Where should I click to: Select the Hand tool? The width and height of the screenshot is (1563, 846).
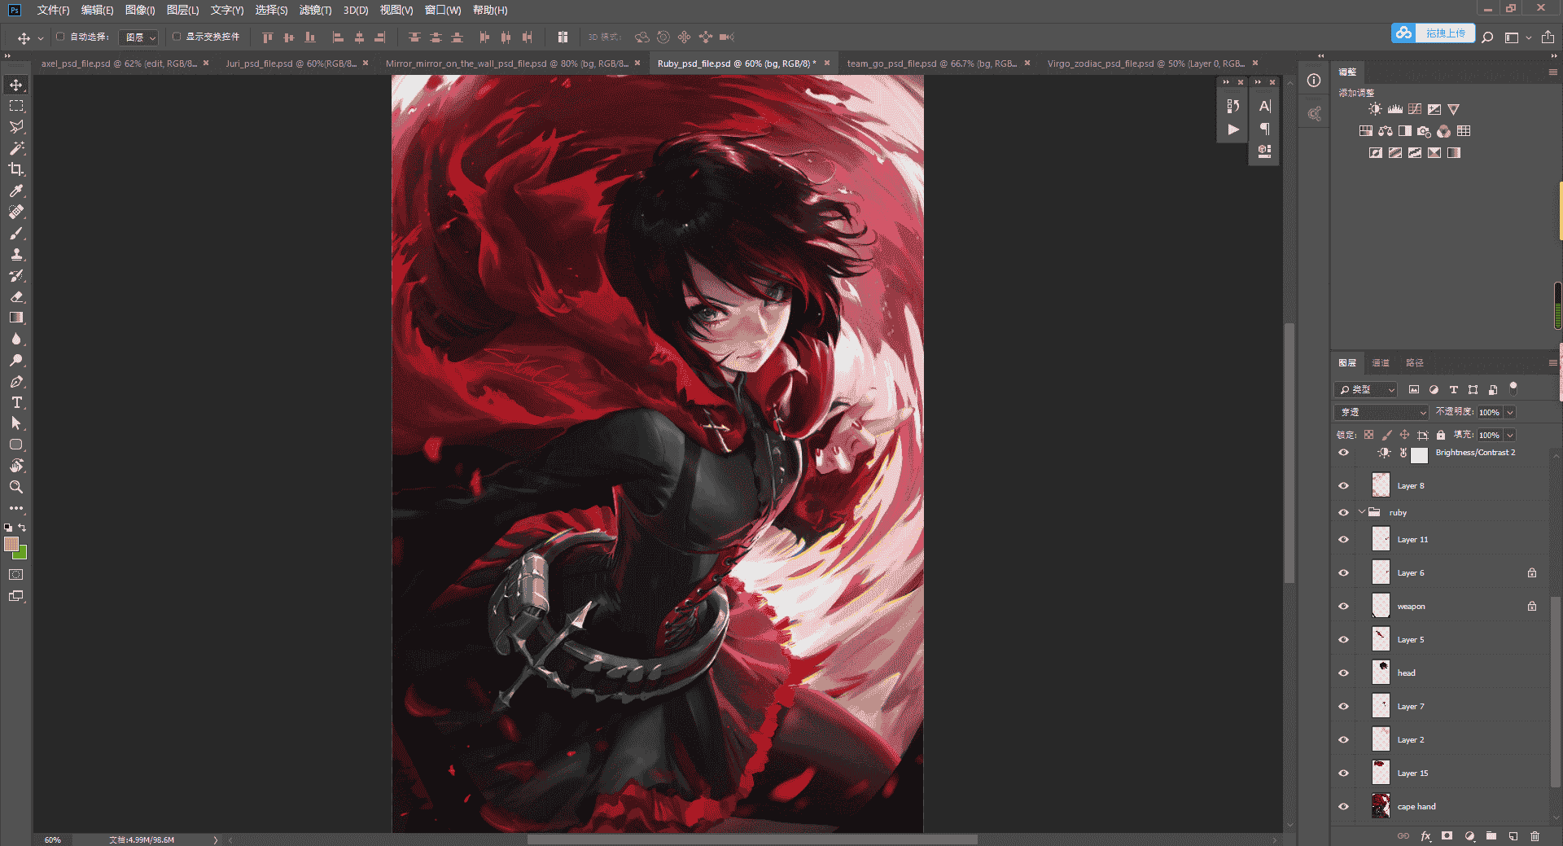[16, 466]
